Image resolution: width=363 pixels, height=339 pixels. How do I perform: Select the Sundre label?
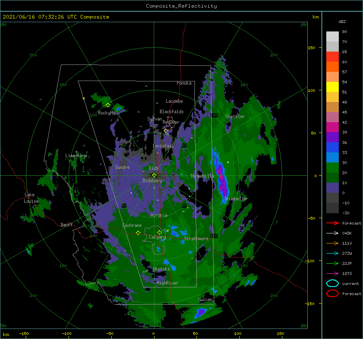coord(122,167)
